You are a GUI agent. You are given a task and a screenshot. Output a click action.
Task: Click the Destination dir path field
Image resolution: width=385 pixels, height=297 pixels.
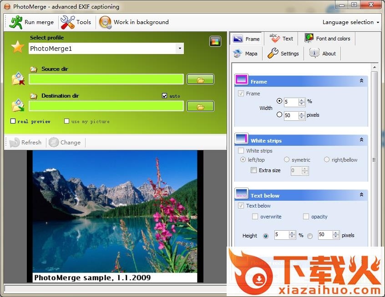[106, 106]
